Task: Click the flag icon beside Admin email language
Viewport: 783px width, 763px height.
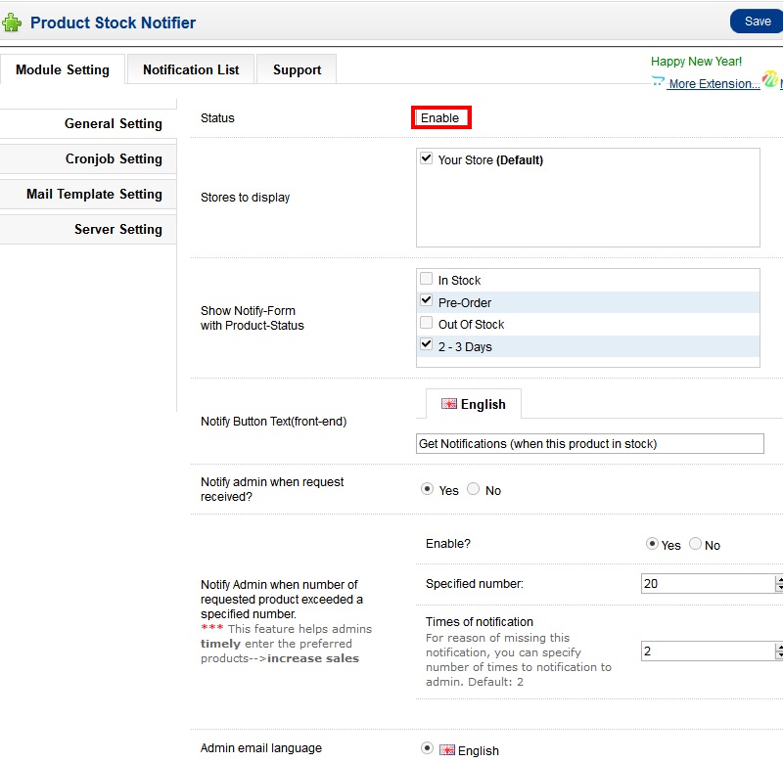Action: [x=447, y=750]
